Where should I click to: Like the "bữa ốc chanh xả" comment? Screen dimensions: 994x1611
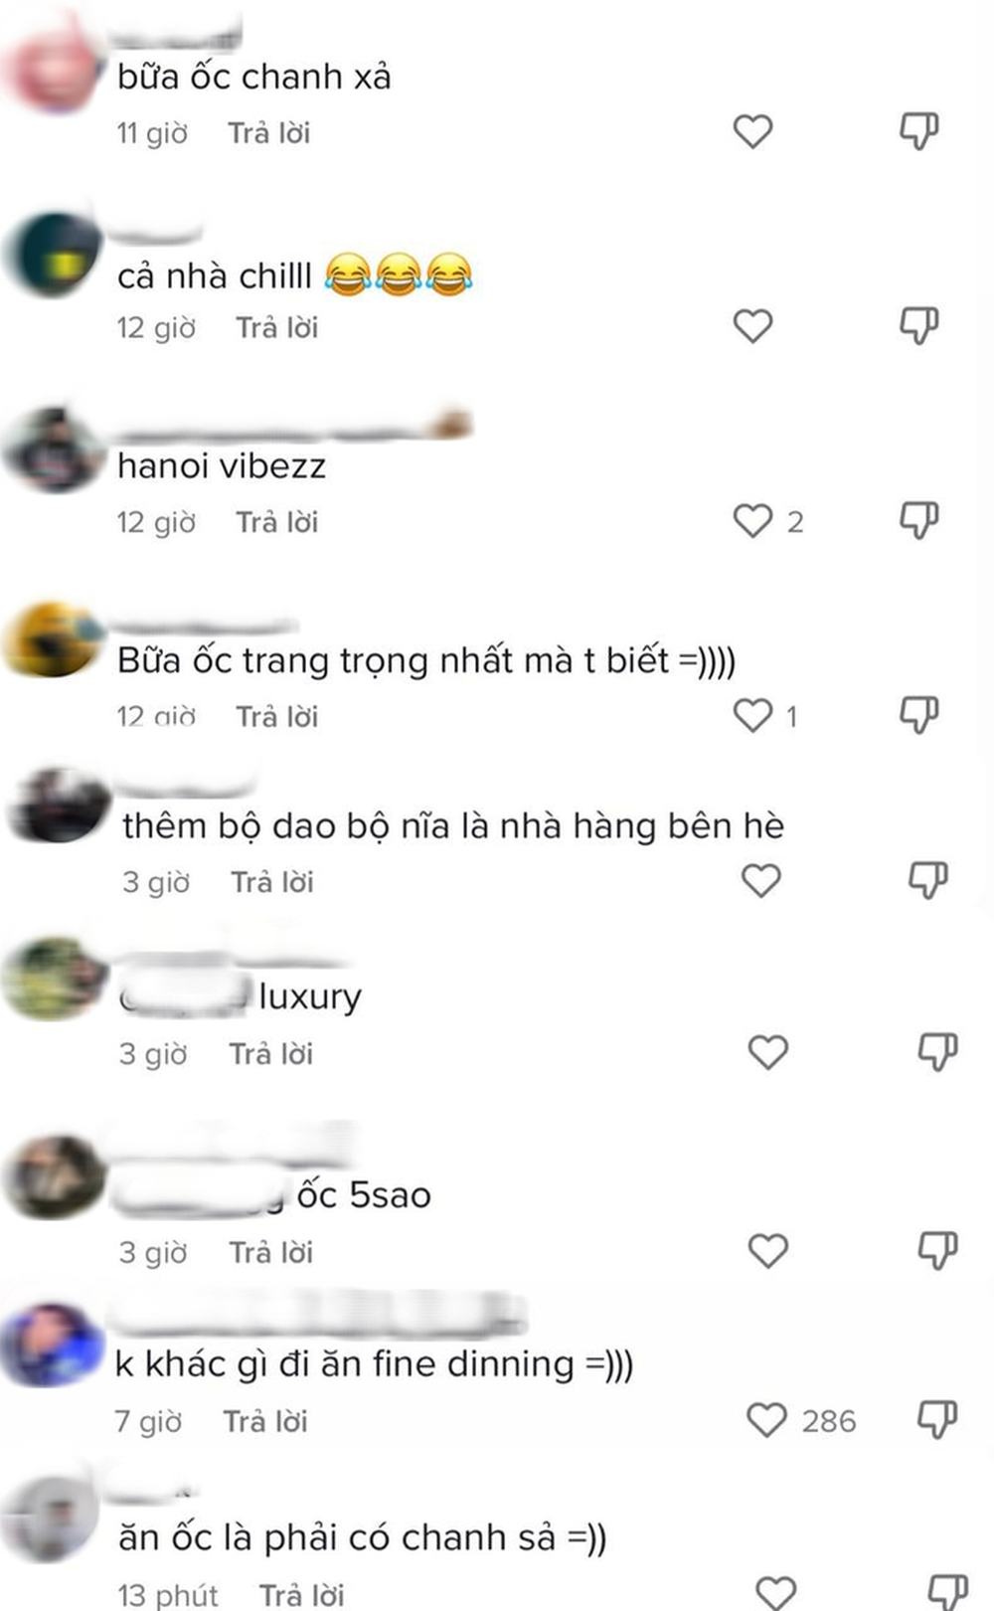tap(752, 131)
